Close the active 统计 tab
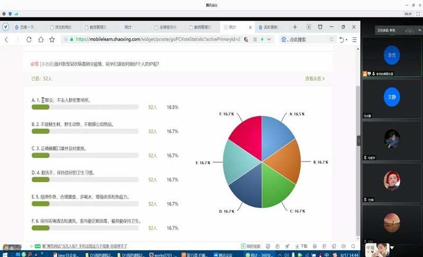Viewport: 423px width, 257px height. 250,27
